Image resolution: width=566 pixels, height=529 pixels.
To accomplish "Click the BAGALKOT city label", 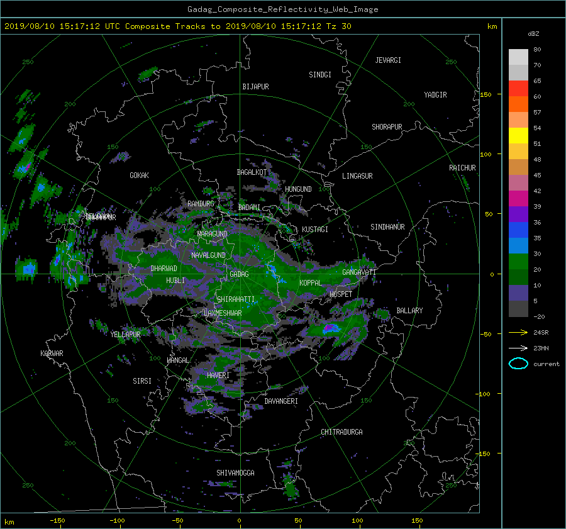I will click(x=252, y=172).
